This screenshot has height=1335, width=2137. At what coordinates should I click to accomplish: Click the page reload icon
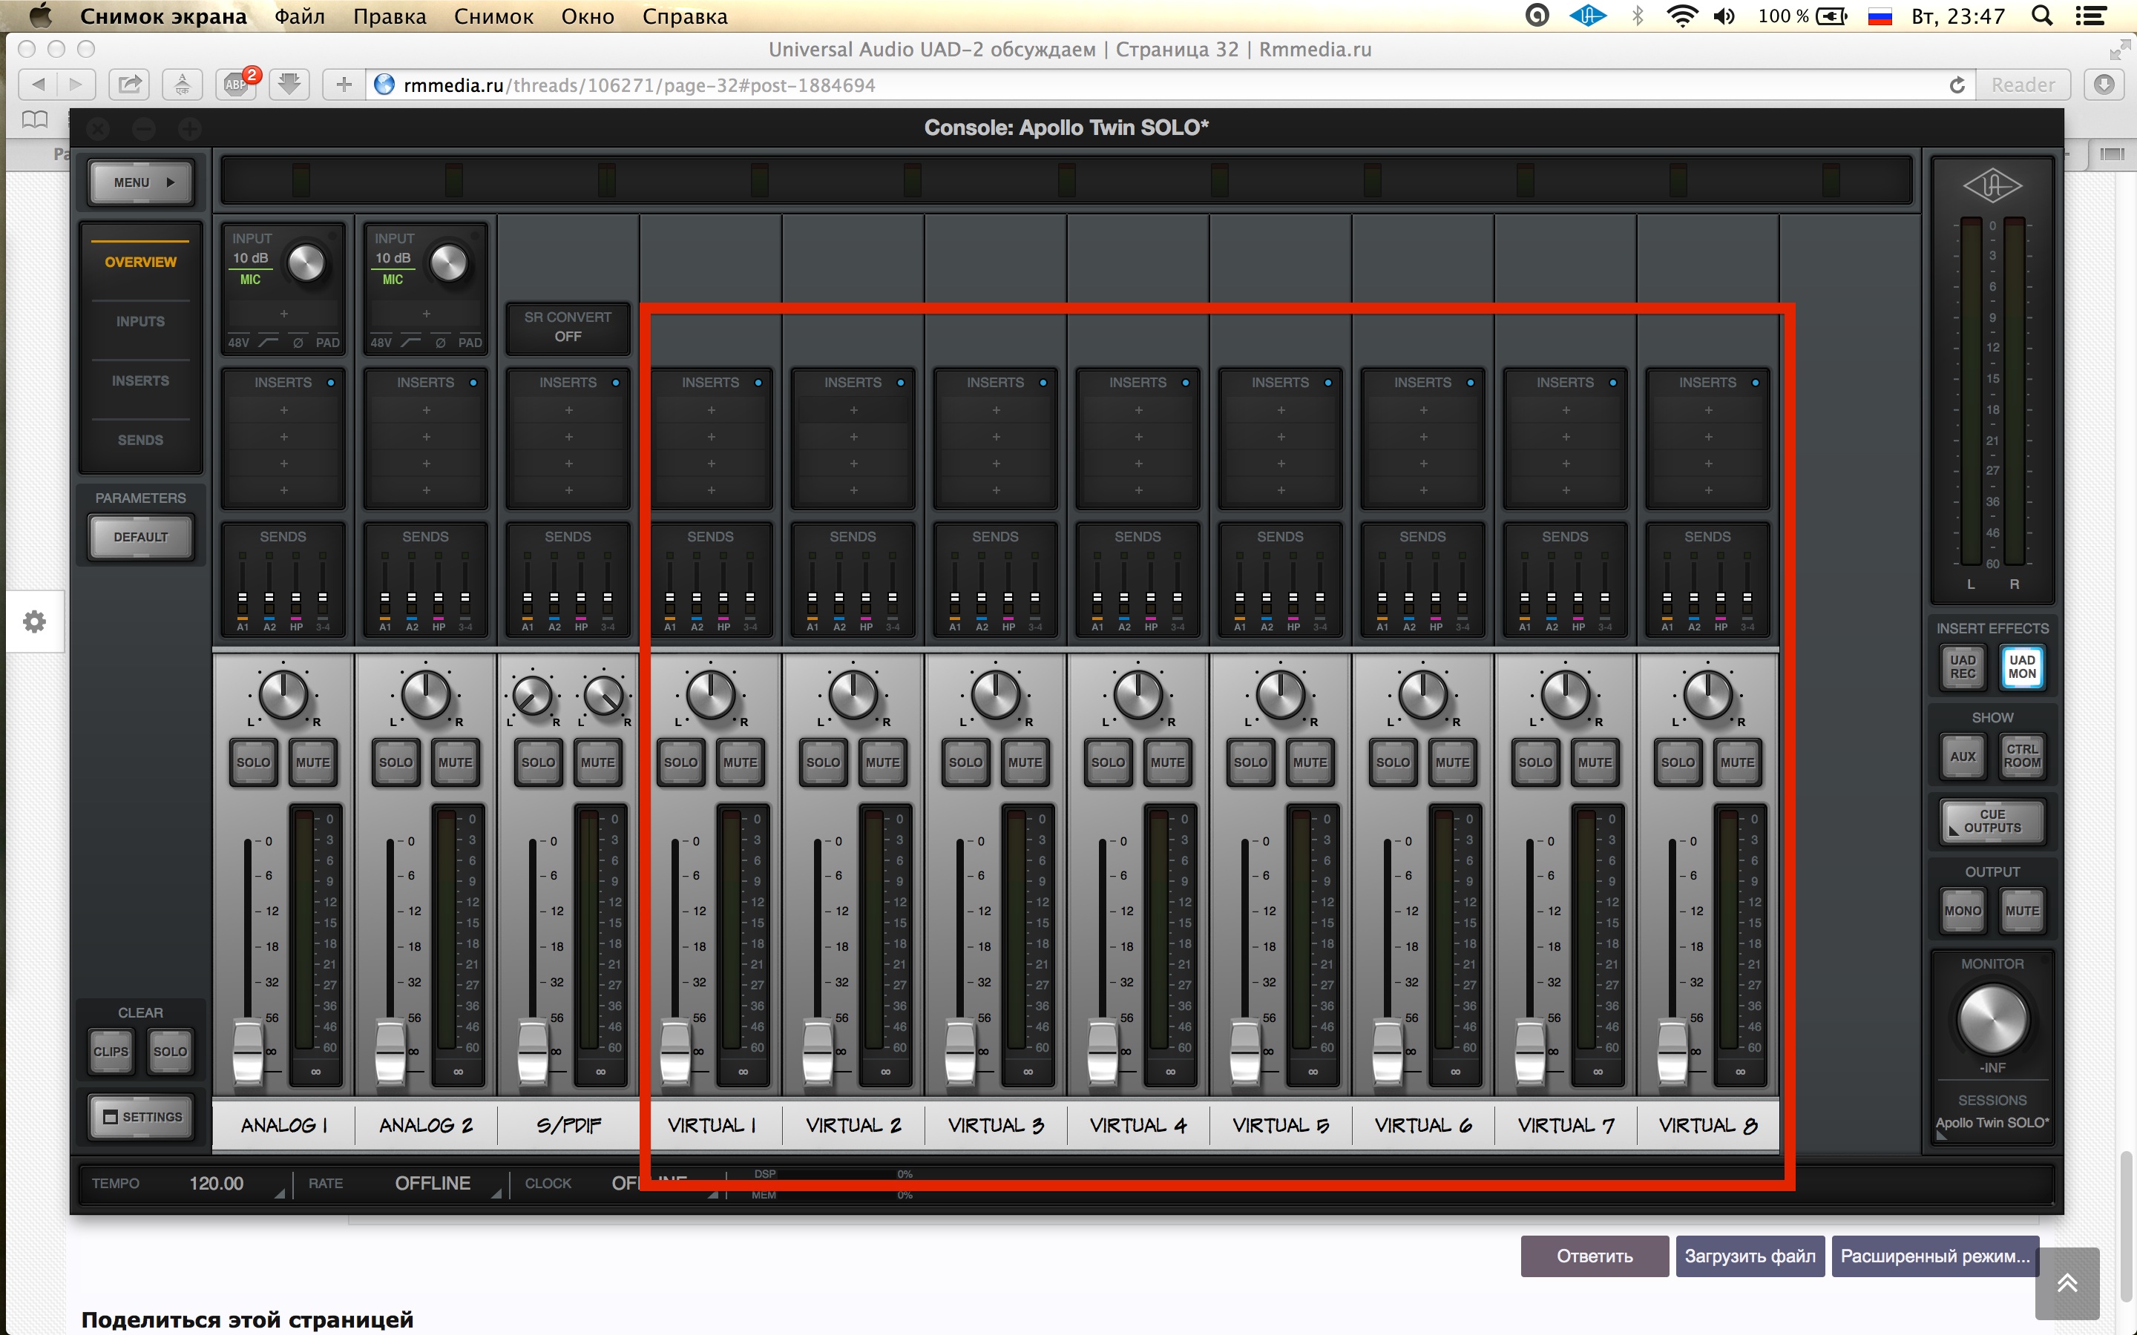[x=1957, y=85]
